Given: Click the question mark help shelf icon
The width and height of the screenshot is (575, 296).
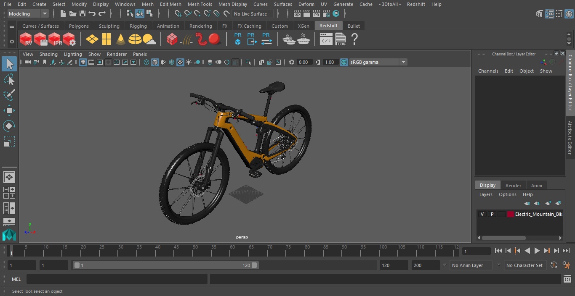Looking at the screenshot, I should pos(354,39).
